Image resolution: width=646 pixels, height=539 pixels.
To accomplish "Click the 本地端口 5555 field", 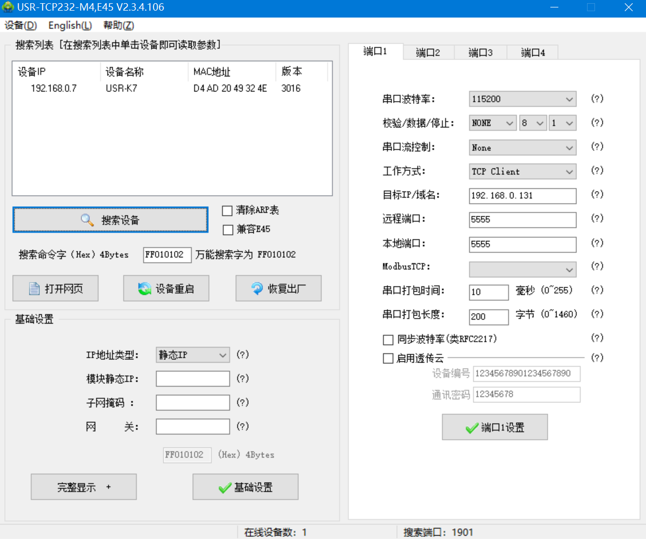I will 523,245.
